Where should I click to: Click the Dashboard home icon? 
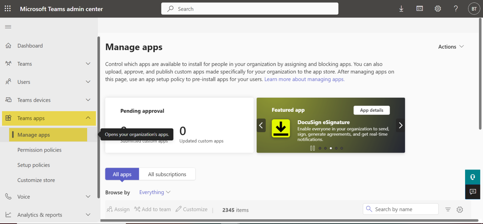click(x=8, y=45)
